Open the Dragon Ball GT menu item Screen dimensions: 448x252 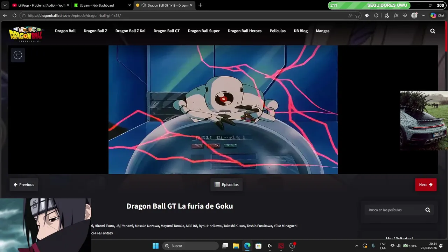click(x=167, y=31)
